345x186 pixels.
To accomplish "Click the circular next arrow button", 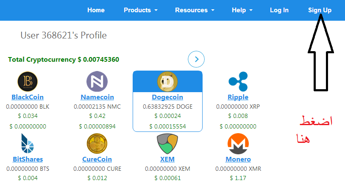I will (196, 59).
